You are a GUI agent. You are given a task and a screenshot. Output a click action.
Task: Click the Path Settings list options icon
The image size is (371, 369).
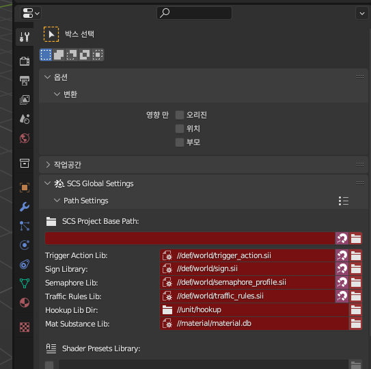tap(344, 201)
